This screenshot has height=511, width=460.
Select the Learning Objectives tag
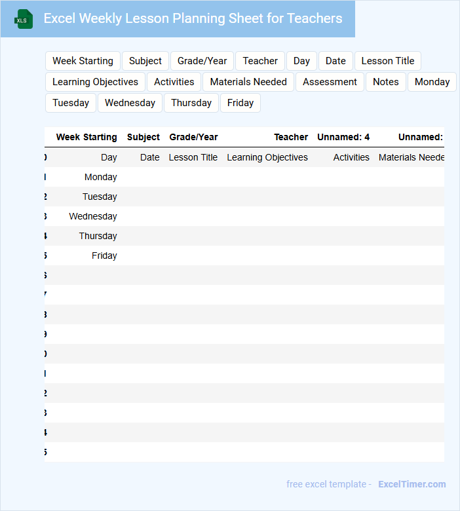95,82
